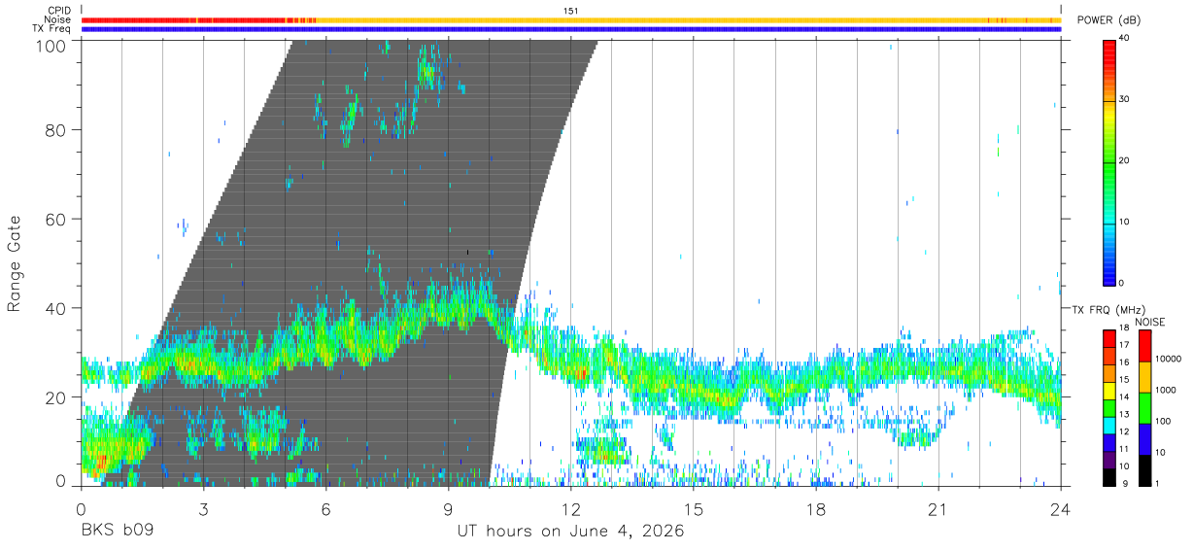Select the "20" tick on the Range Gate axis
Screen dimensions: 1193x551
click(x=56, y=396)
